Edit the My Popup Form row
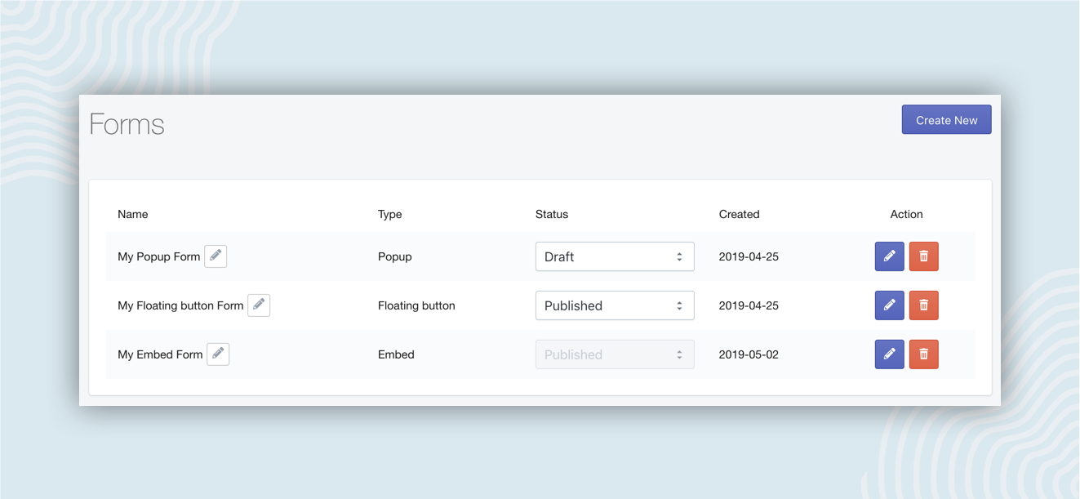The width and height of the screenshot is (1080, 499). tap(890, 256)
